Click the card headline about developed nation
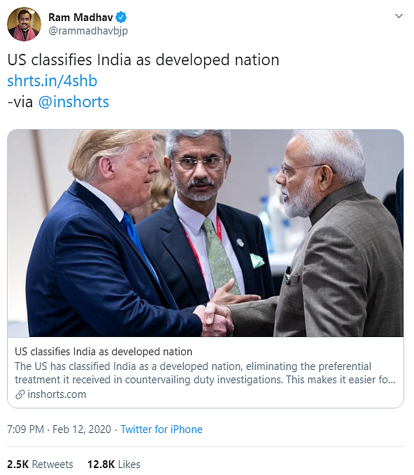This screenshot has height=475, width=414. coord(103,352)
